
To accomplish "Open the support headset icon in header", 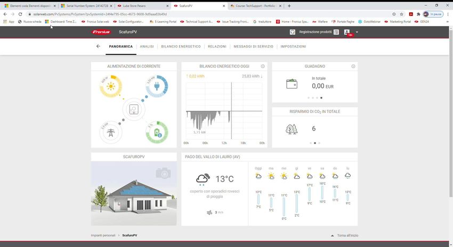I will (x=293, y=32).
